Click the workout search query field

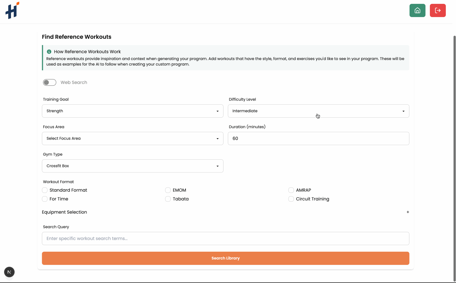(x=225, y=238)
